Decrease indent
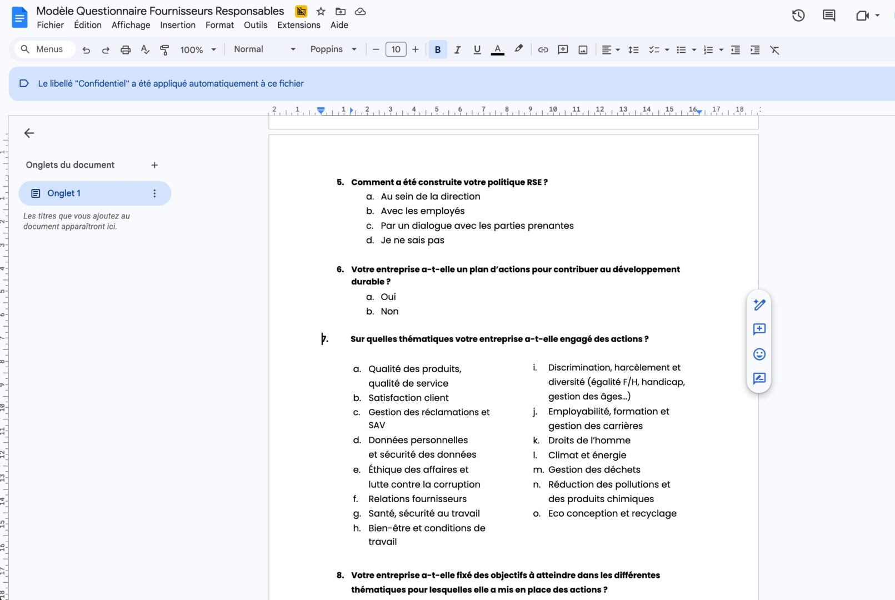The height and width of the screenshot is (600, 895). 735,49
